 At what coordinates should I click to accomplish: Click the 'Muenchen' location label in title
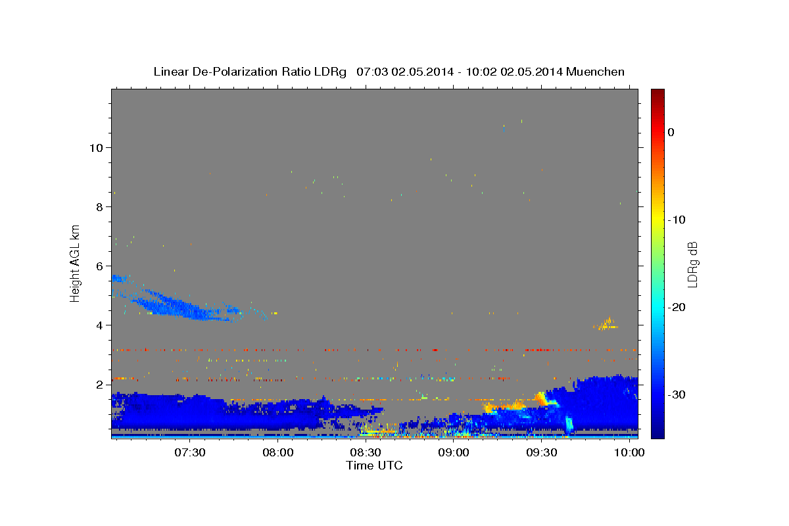point(595,72)
